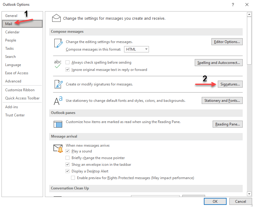The width and height of the screenshot is (253, 207).
Task: Click 'Create or modify signatures for messages' text
Action: pos(99,84)
